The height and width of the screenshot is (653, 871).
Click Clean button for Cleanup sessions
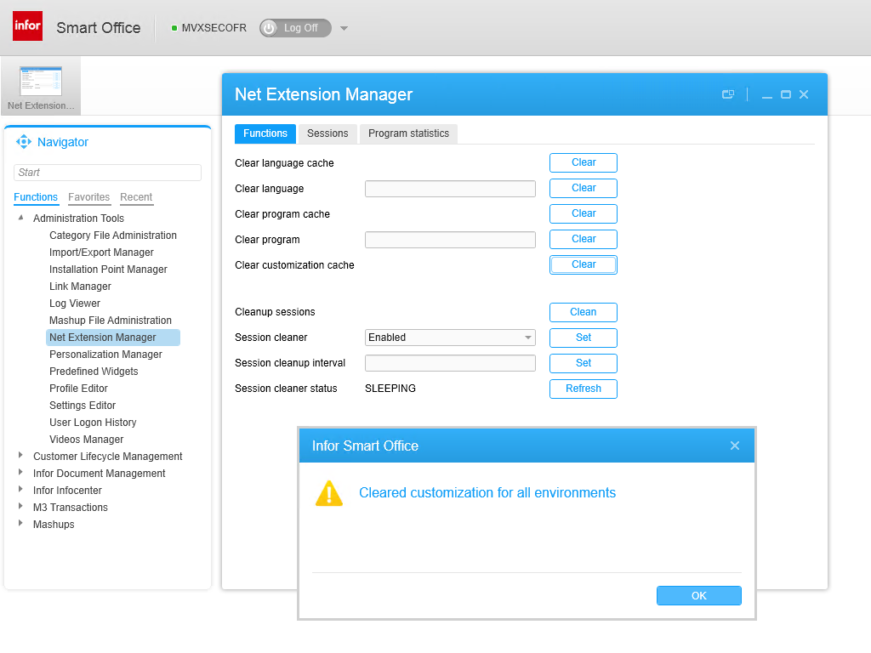pos(583,312)
